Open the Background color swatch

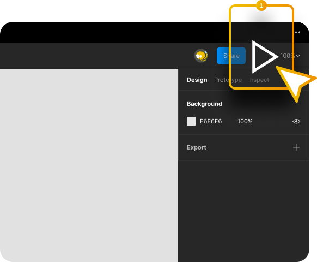(191, 121)
